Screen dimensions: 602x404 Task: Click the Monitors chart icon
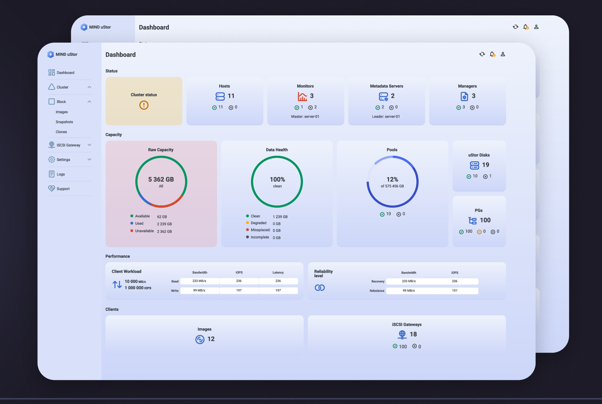click(302, 96)
